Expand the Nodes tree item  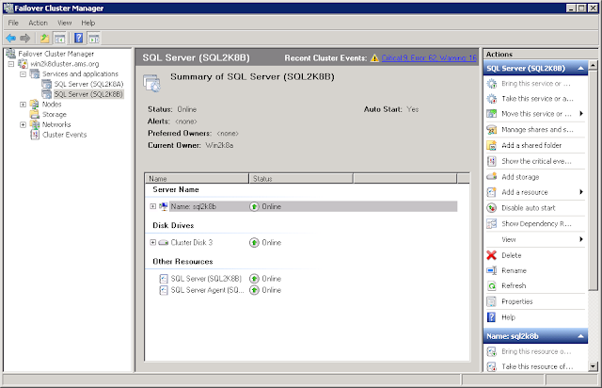[x=23, y=105]
